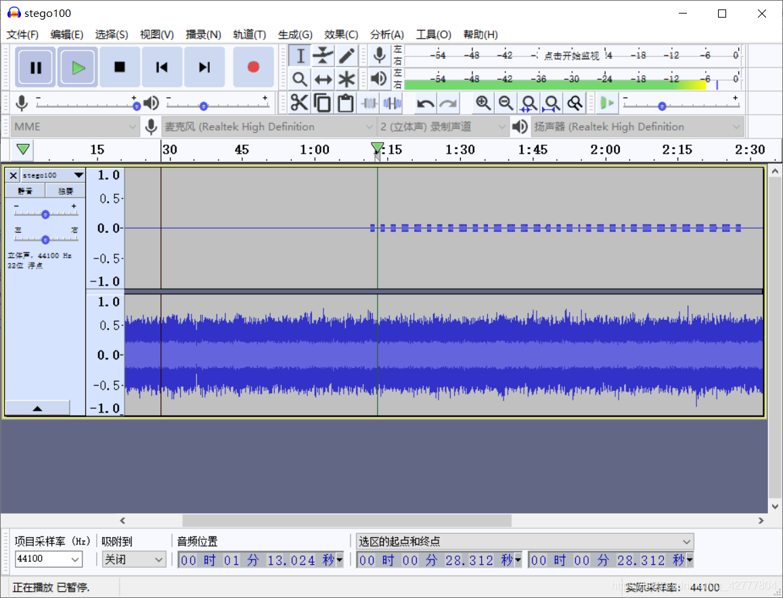The height and width of the screenshot is (598, 783).
Task: Click the Copy icon
Action: (x=322, y=103)
